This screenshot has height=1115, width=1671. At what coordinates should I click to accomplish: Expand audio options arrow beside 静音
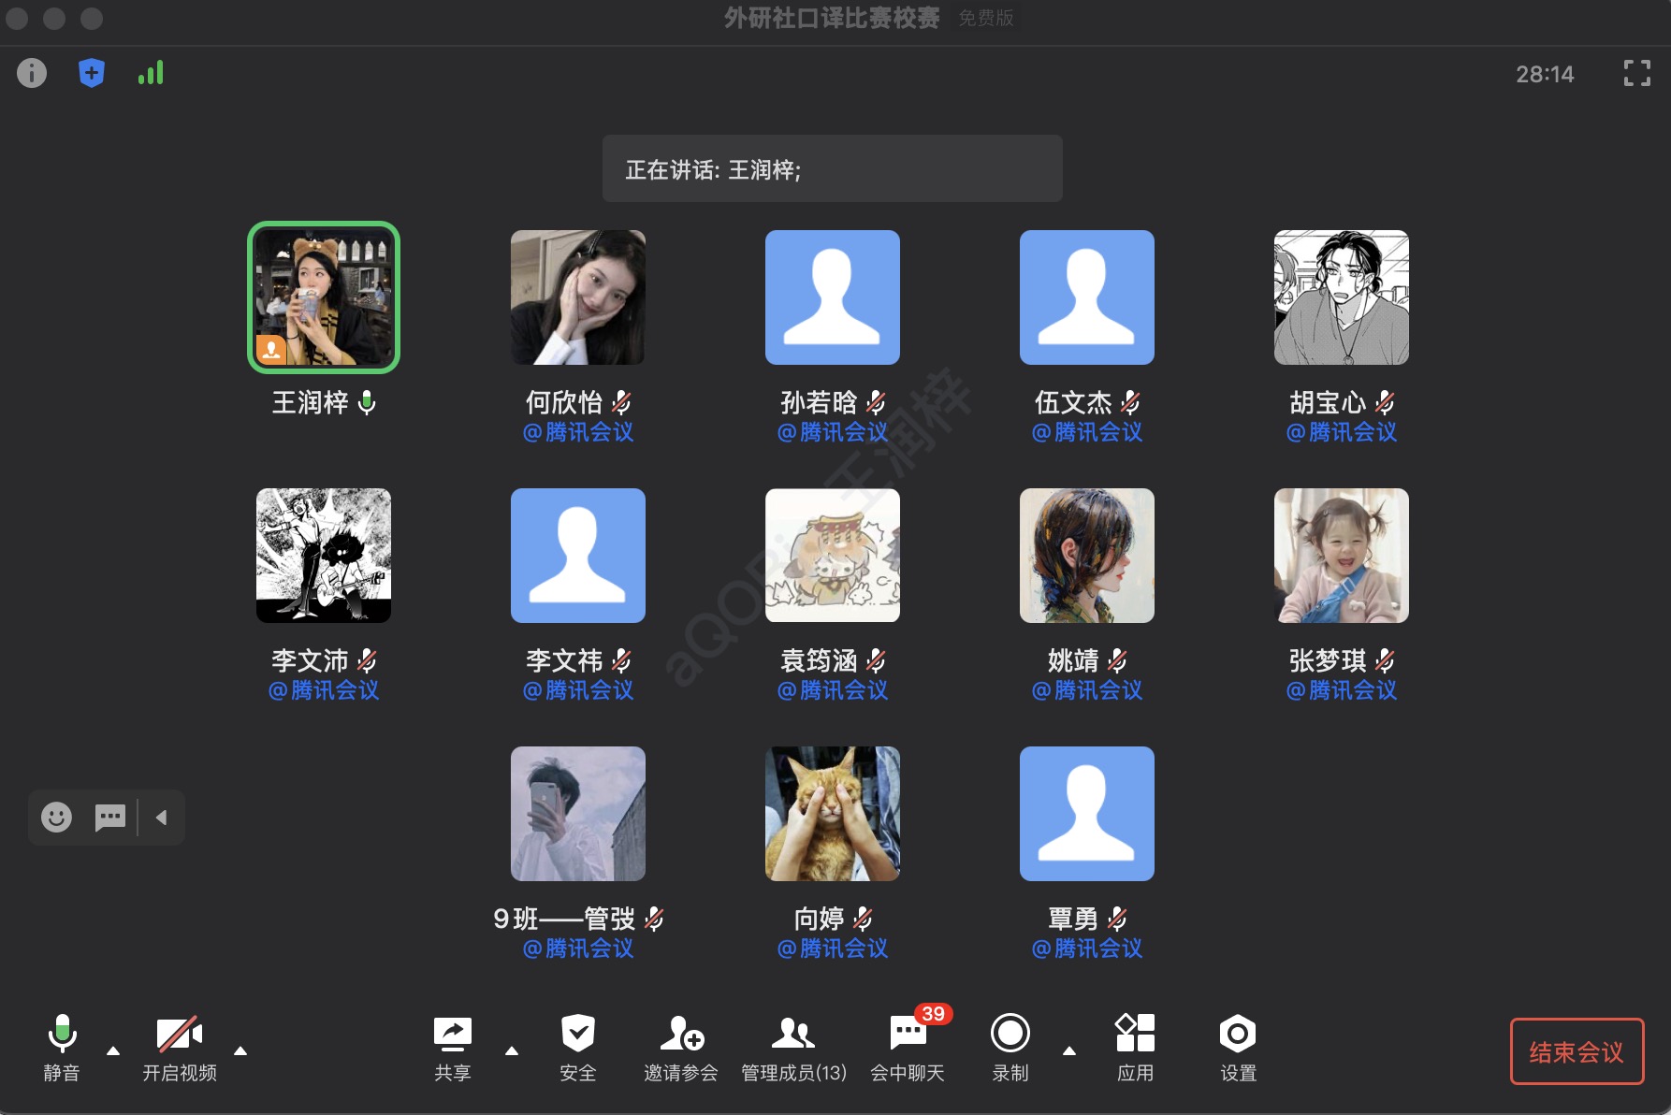click(x=113, y=1050)
